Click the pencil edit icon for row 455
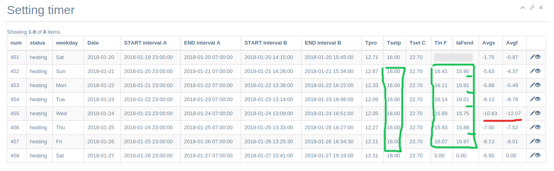This screenshot has height=171, width=554. coord(532,113)
